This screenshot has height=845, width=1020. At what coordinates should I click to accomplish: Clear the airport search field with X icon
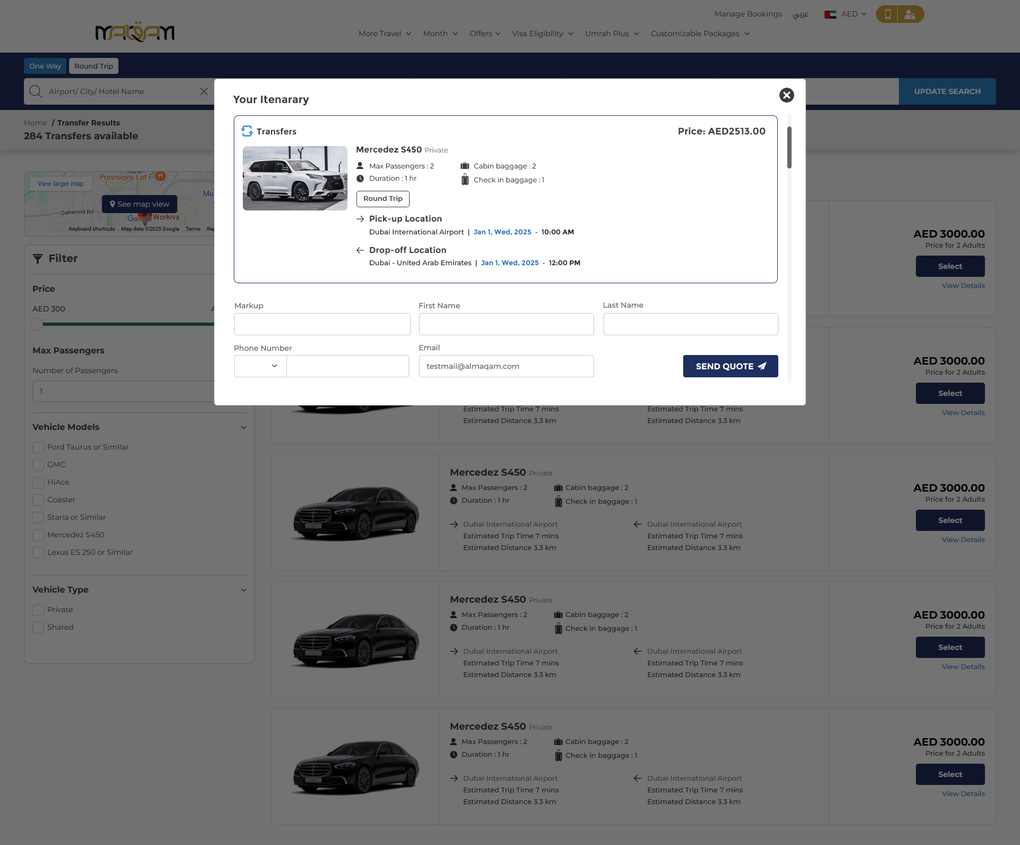click(203, 91)
